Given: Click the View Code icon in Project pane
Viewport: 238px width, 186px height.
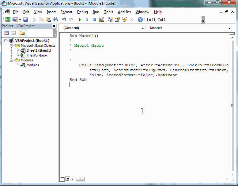Looking at the screenshot, I should (x=6, y=33).
